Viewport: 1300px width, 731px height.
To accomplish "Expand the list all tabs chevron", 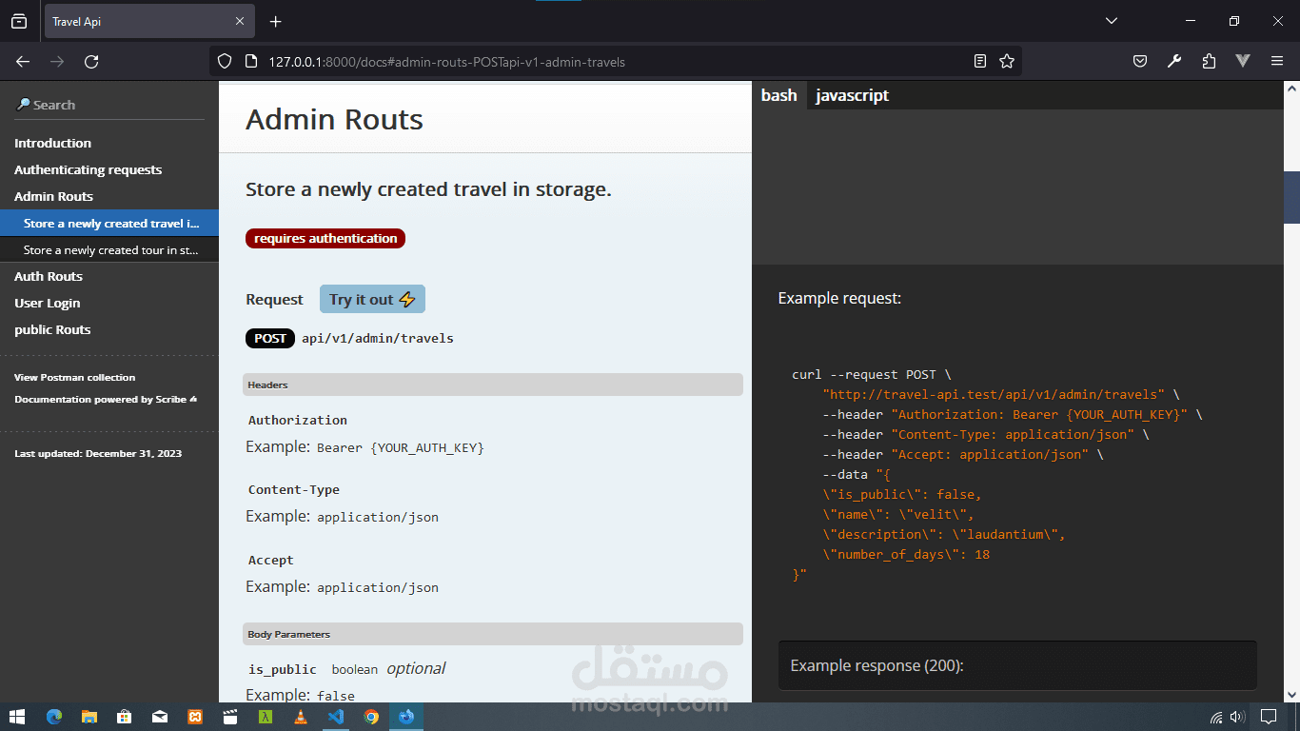I will tap(1112, 21).
